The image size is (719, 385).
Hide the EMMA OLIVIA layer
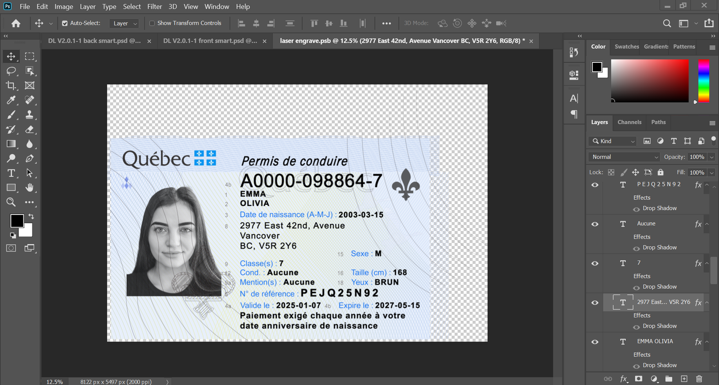[x=595, y=342]
